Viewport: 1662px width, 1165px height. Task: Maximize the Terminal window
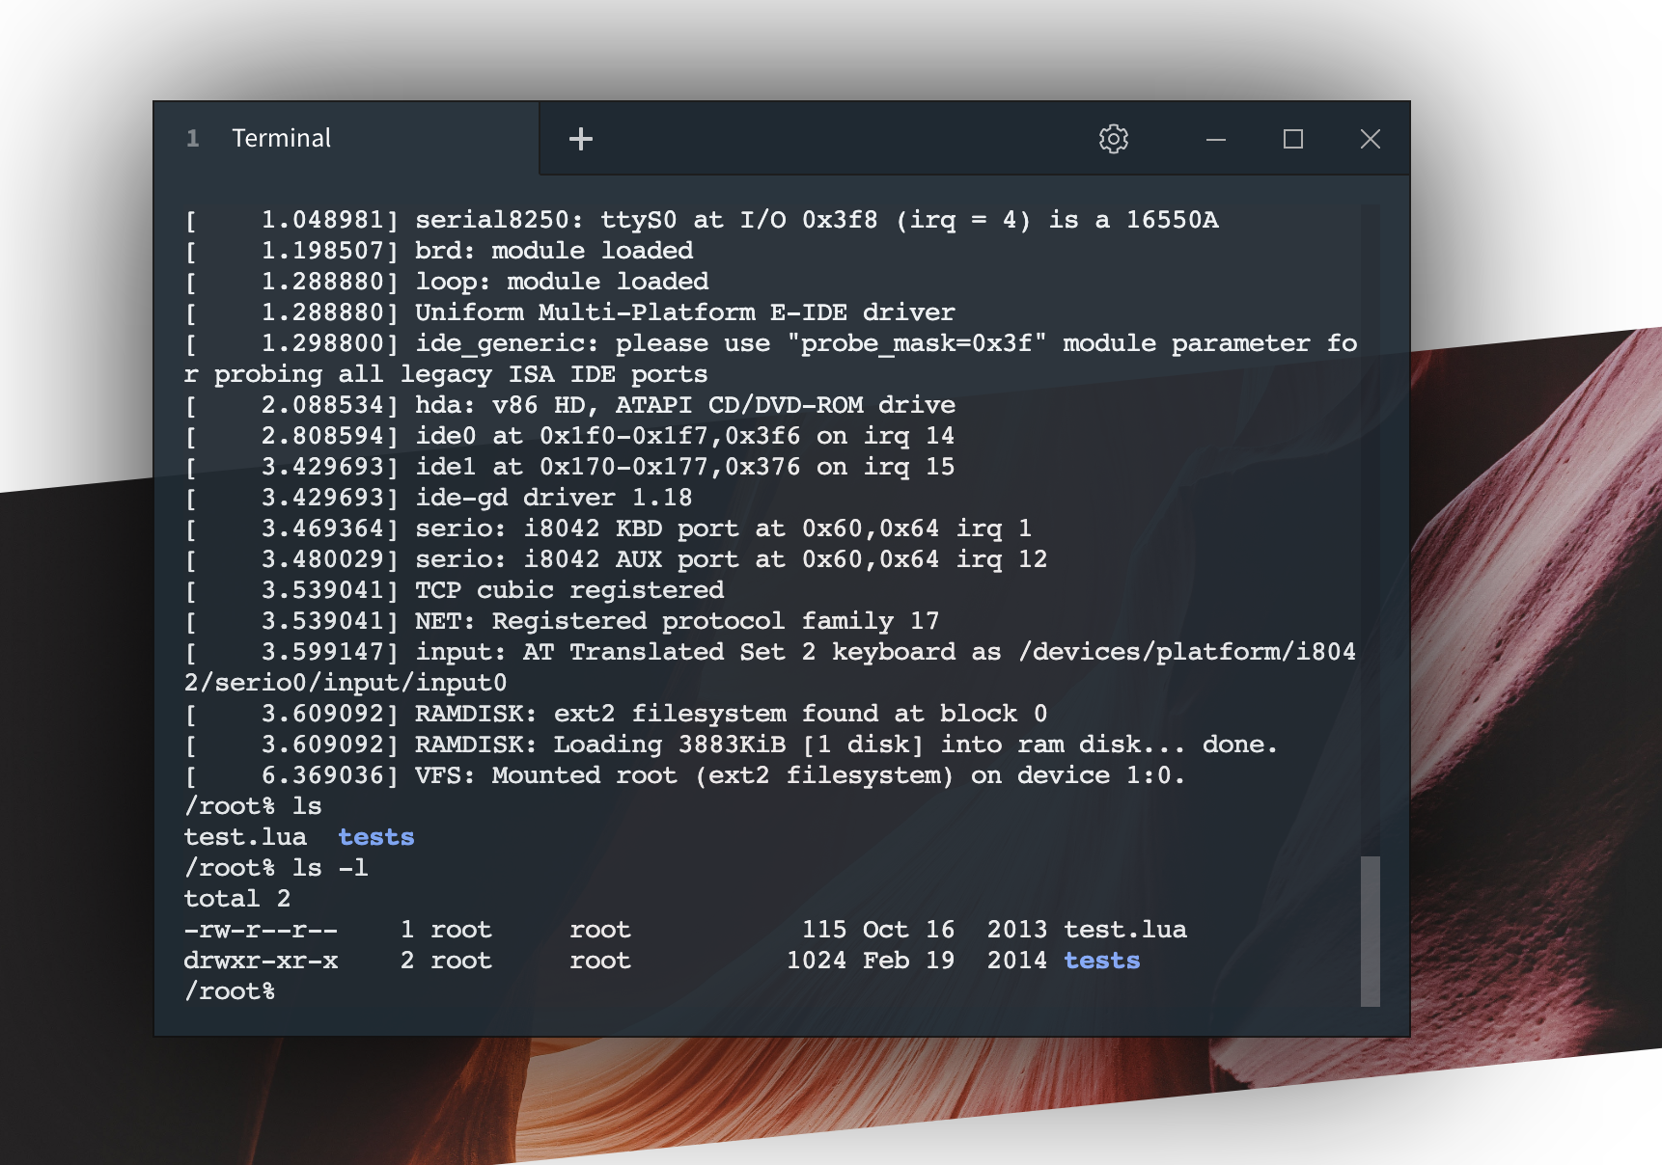[1293, 139]
